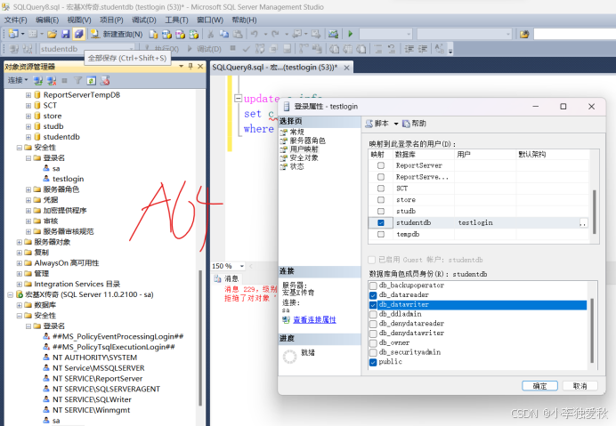616x426 pixels.
Task: Click the Save diskette icon in toolbar
Action: point(66,34)
